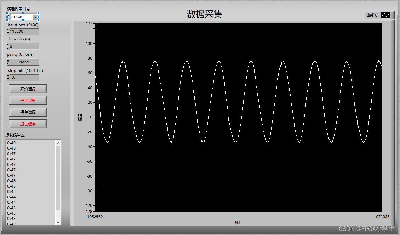Open the COM5 serial port dropdown
The height and width of the screenshot is (235, 400).
point(35,17)
